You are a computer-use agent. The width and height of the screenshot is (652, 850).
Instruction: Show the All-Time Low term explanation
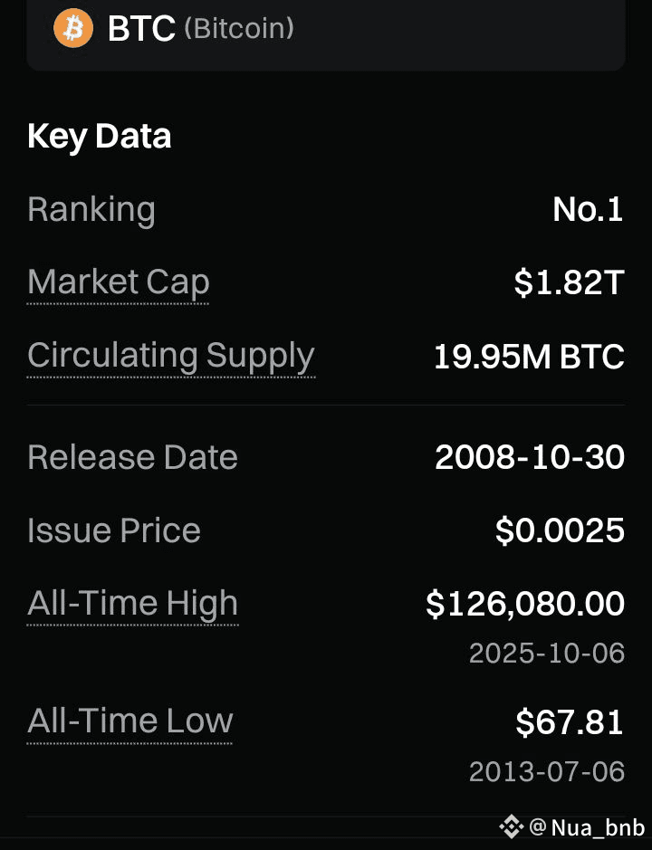[x=129, y=721]
